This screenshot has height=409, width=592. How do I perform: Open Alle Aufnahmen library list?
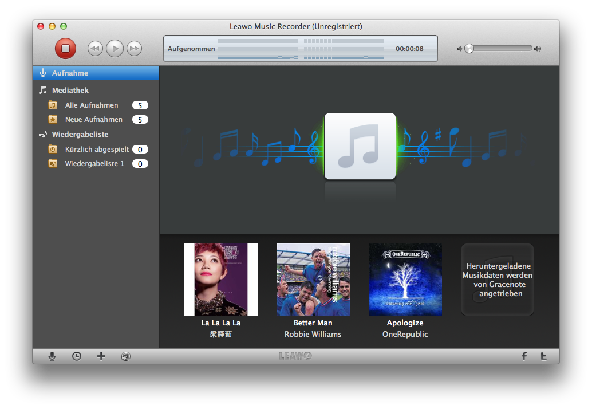[x=92, y=105]
